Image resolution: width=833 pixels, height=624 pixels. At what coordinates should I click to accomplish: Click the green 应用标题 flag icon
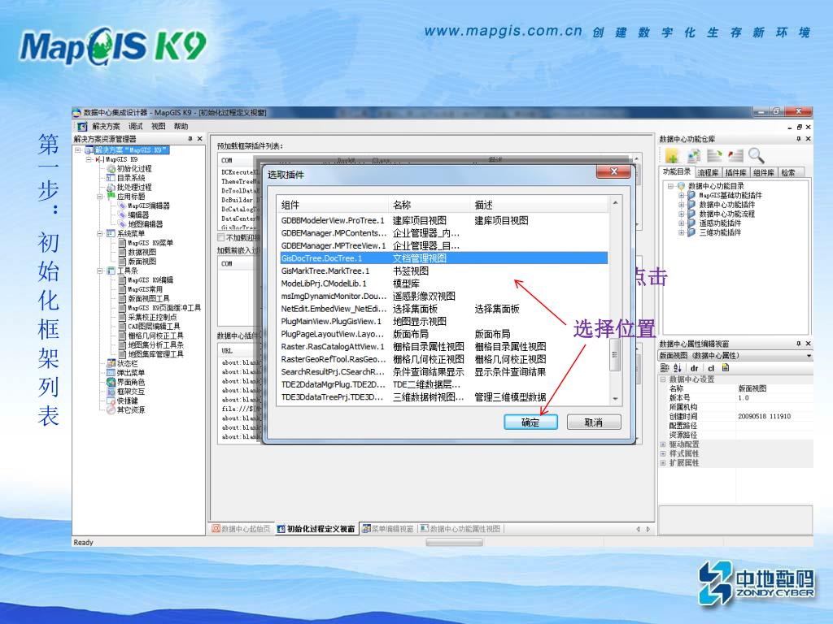[111, 197]
